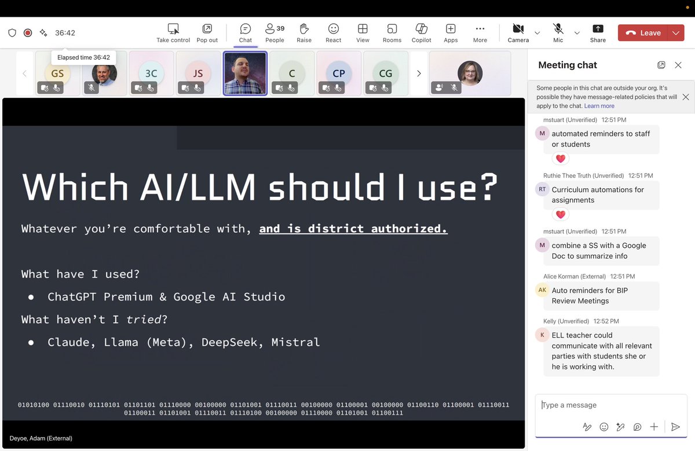Expand the Mic options dropdown arrow
This screenshot has width=695, height=451.
click(577, 33)
